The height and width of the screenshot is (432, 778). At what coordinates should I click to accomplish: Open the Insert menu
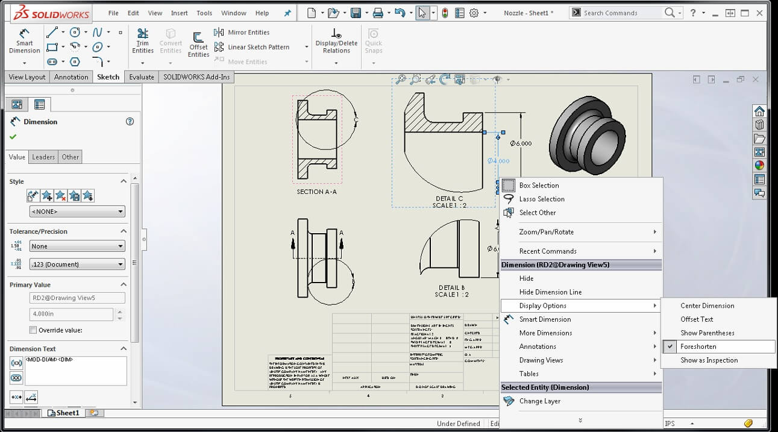pos(179,13)
